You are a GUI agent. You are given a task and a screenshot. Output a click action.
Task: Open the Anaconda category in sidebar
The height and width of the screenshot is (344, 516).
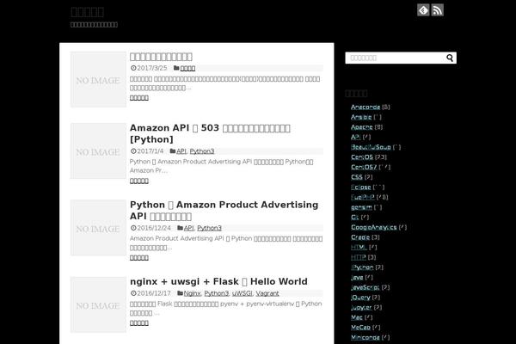click(x=365, y=107)
